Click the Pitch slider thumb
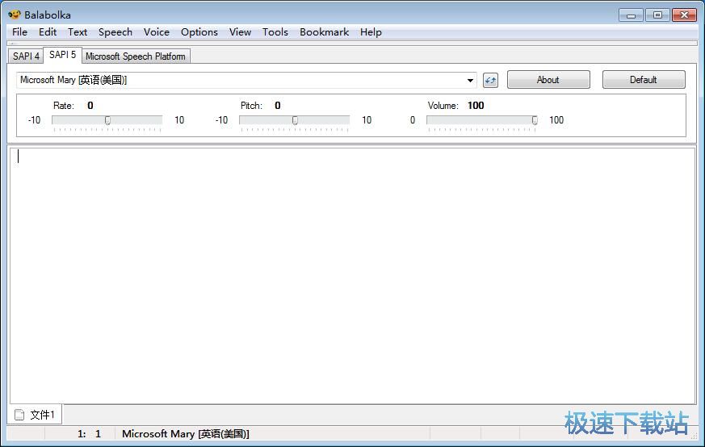The image size is (705, 447). [x=295, y=120]
